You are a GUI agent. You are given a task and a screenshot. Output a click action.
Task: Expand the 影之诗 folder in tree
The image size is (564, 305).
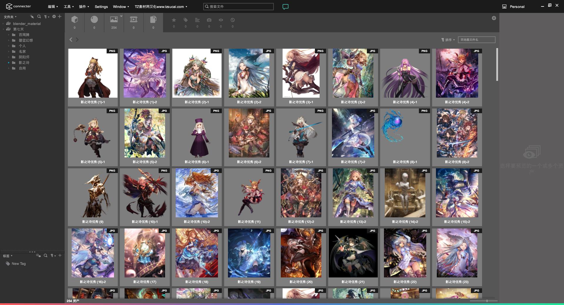point(9,62)
